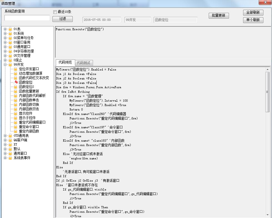
Task: Click the lock icon beside 02菜单与任务
Action: [11, 38]
